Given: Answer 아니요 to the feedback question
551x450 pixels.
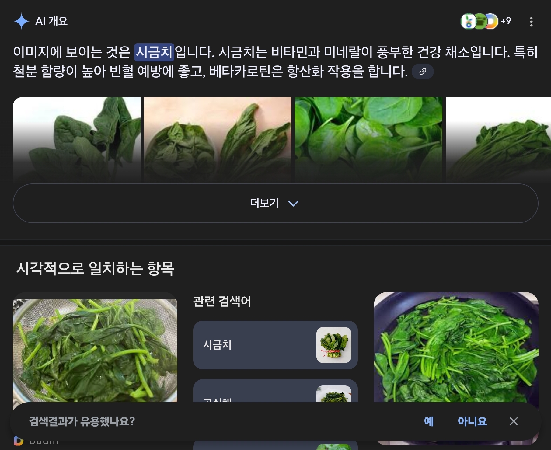Looking at the screenshot, I should (472, 421).
